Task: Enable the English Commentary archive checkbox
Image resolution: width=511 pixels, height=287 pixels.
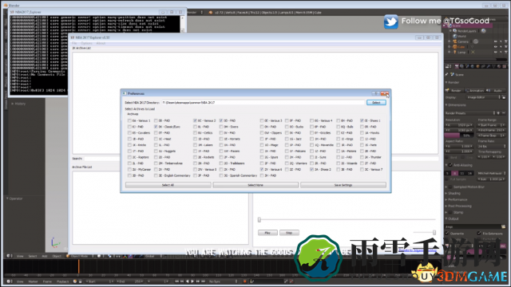Action: coord(156,175)
